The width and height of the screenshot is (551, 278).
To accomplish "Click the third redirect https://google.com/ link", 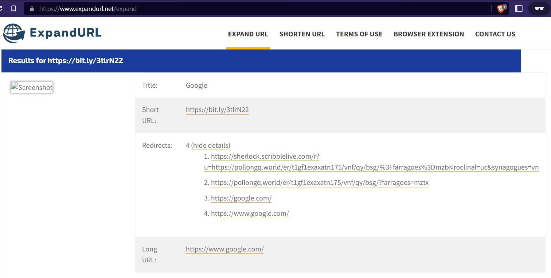I will pyautogui.click(x=241, y=198).
